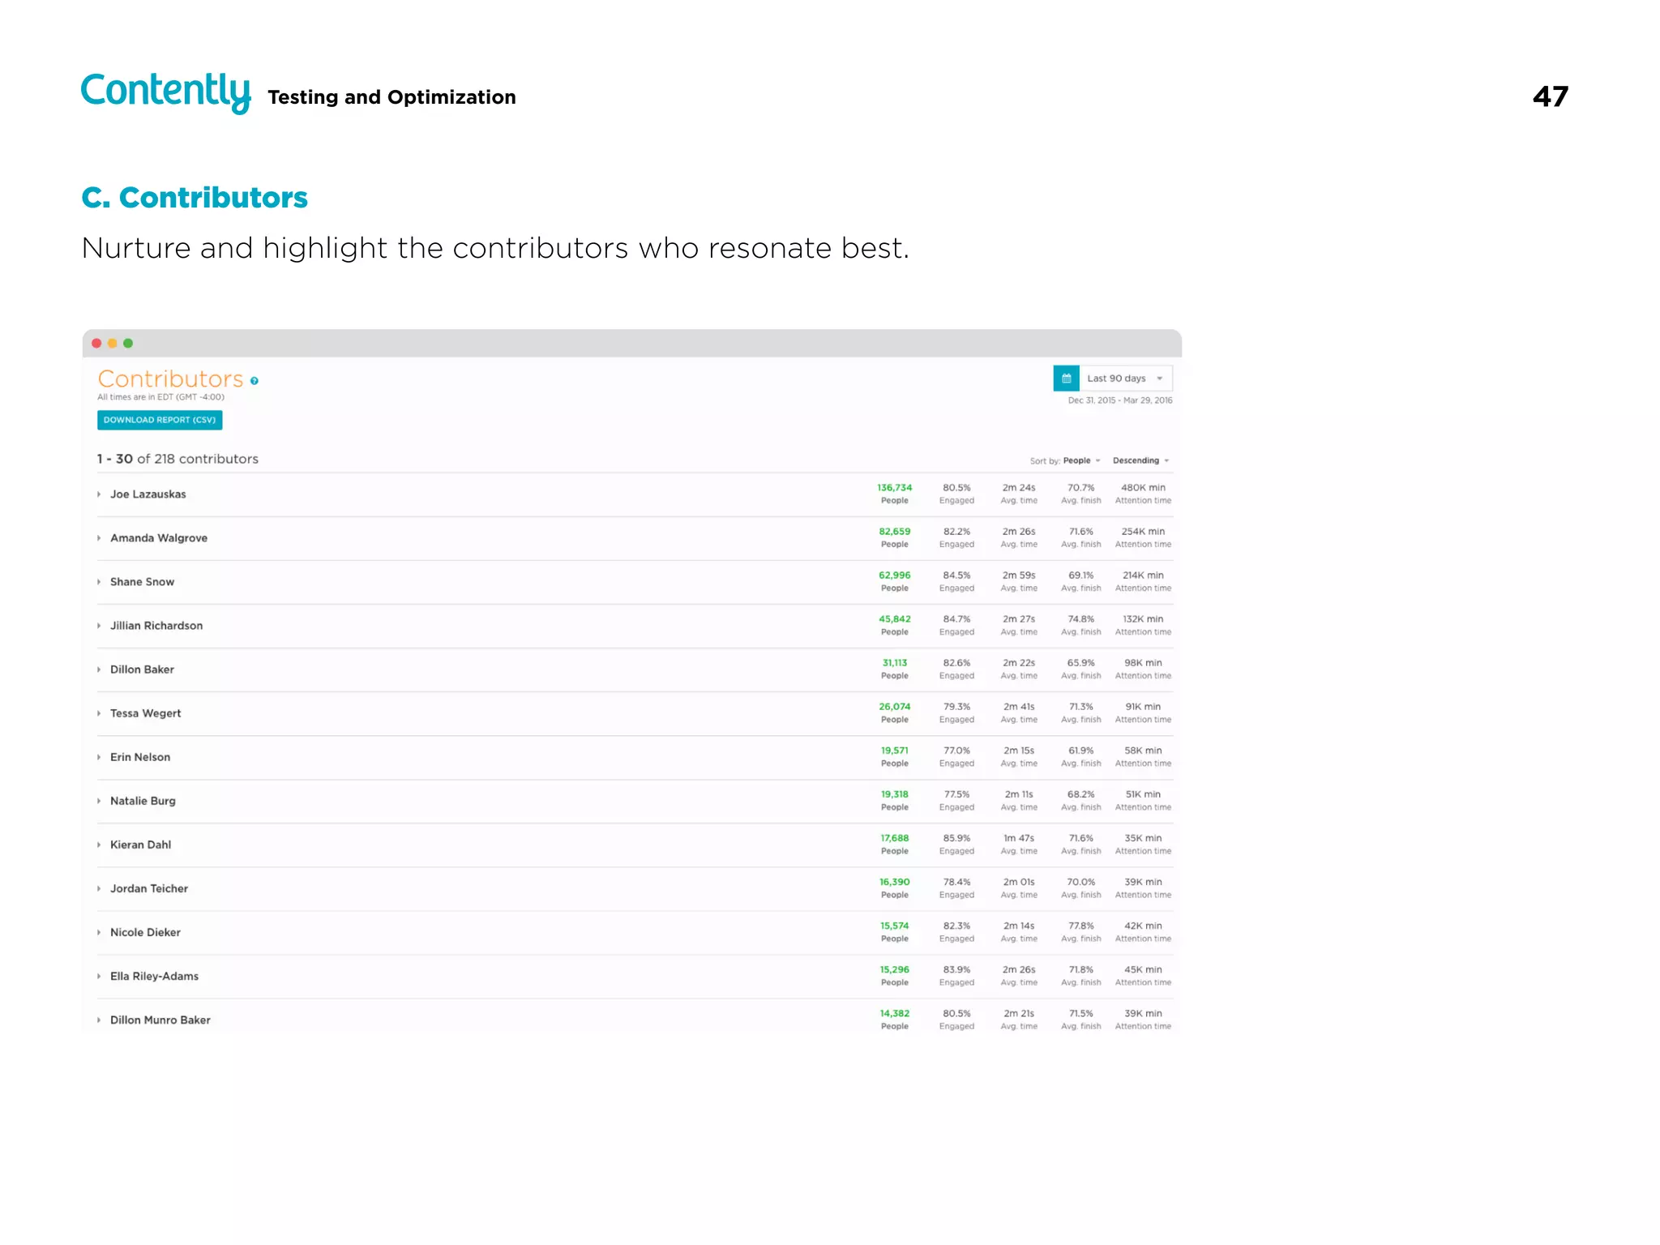Open the Sort by People dropdown
The height and width of the screenshot is (1245, 1660).
tap(1081, 460)
